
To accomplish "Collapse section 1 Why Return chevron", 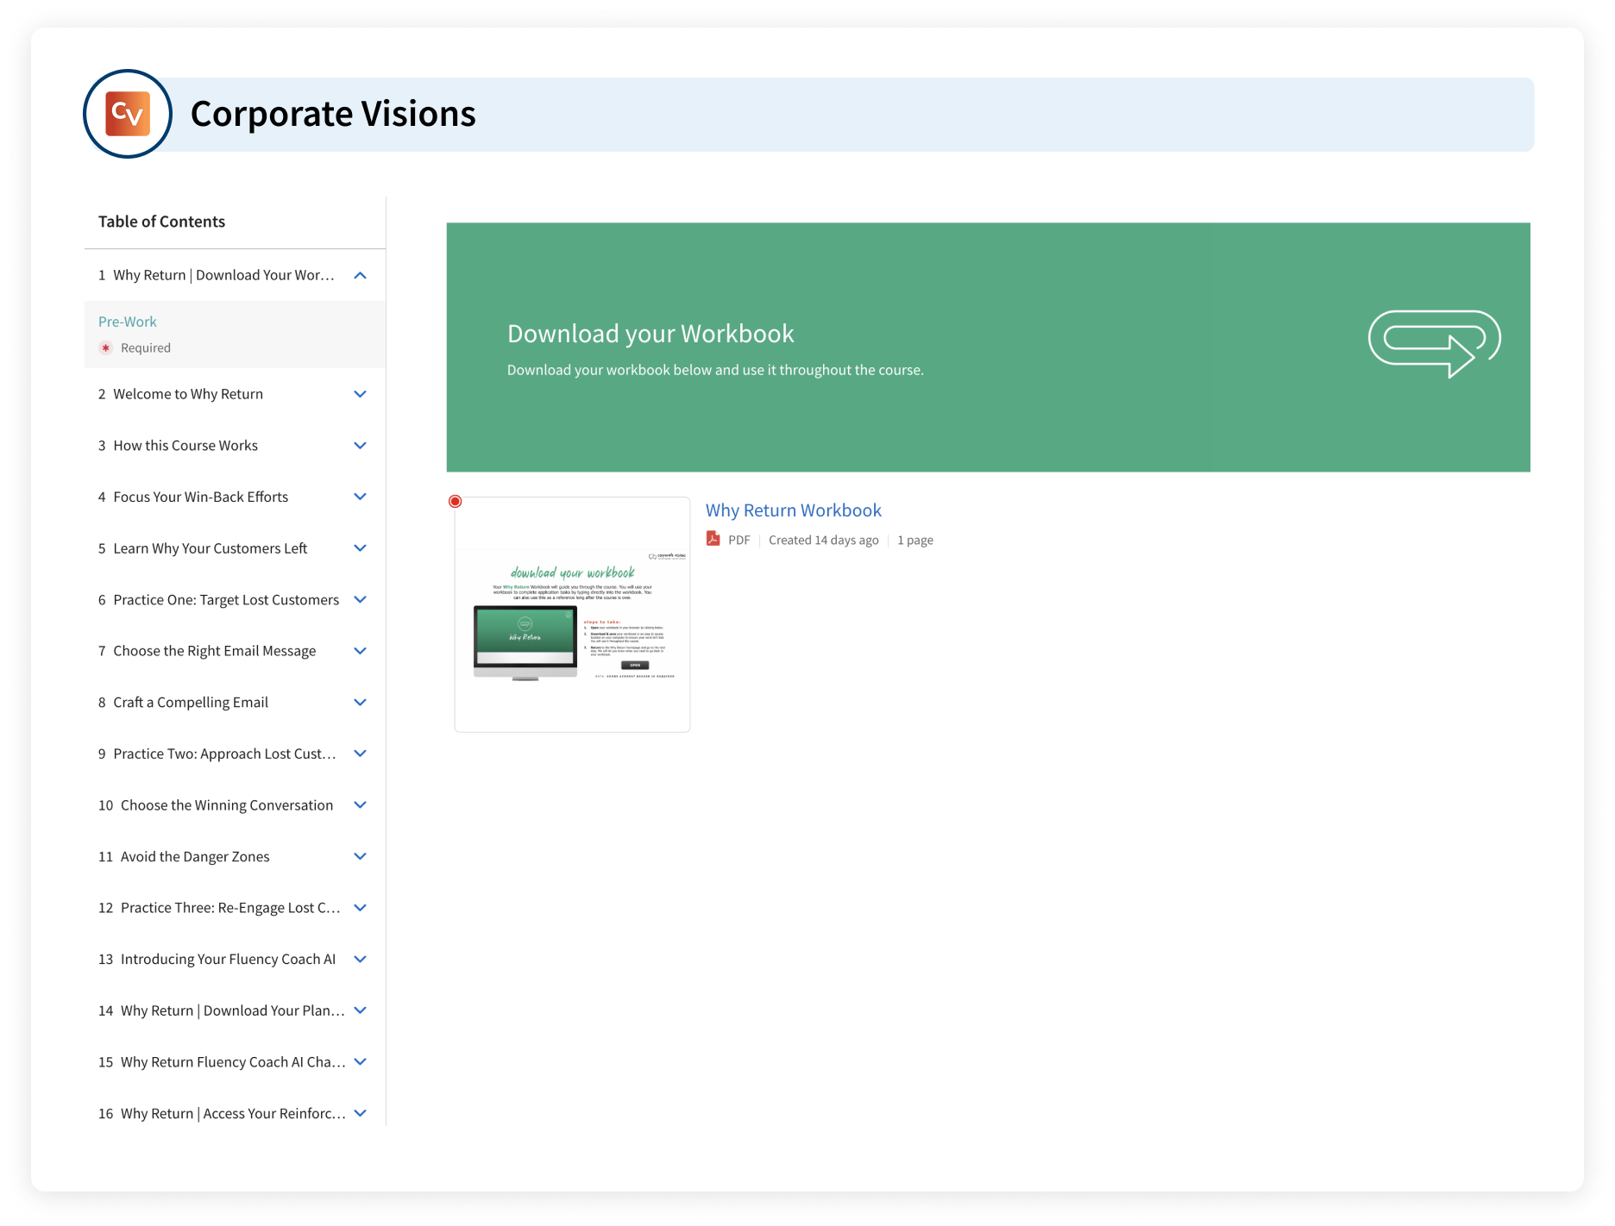I will coord(361,275).
